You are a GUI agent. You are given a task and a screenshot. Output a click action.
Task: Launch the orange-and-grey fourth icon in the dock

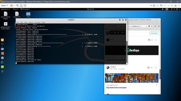[2, 54]
